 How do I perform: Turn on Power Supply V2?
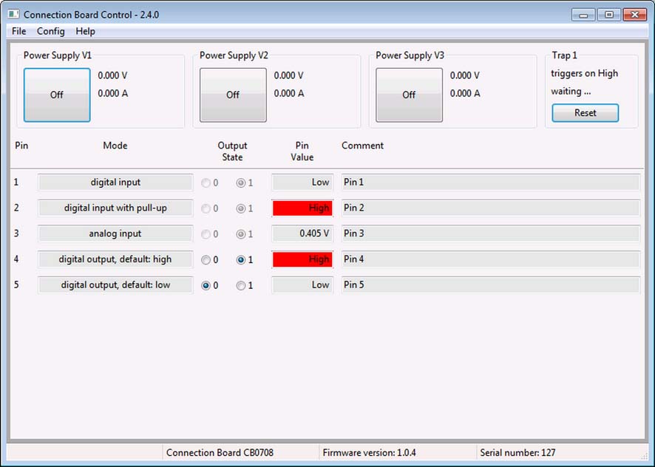232,95
